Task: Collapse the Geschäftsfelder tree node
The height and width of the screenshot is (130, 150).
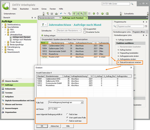Action: click(x=3, y=27)
